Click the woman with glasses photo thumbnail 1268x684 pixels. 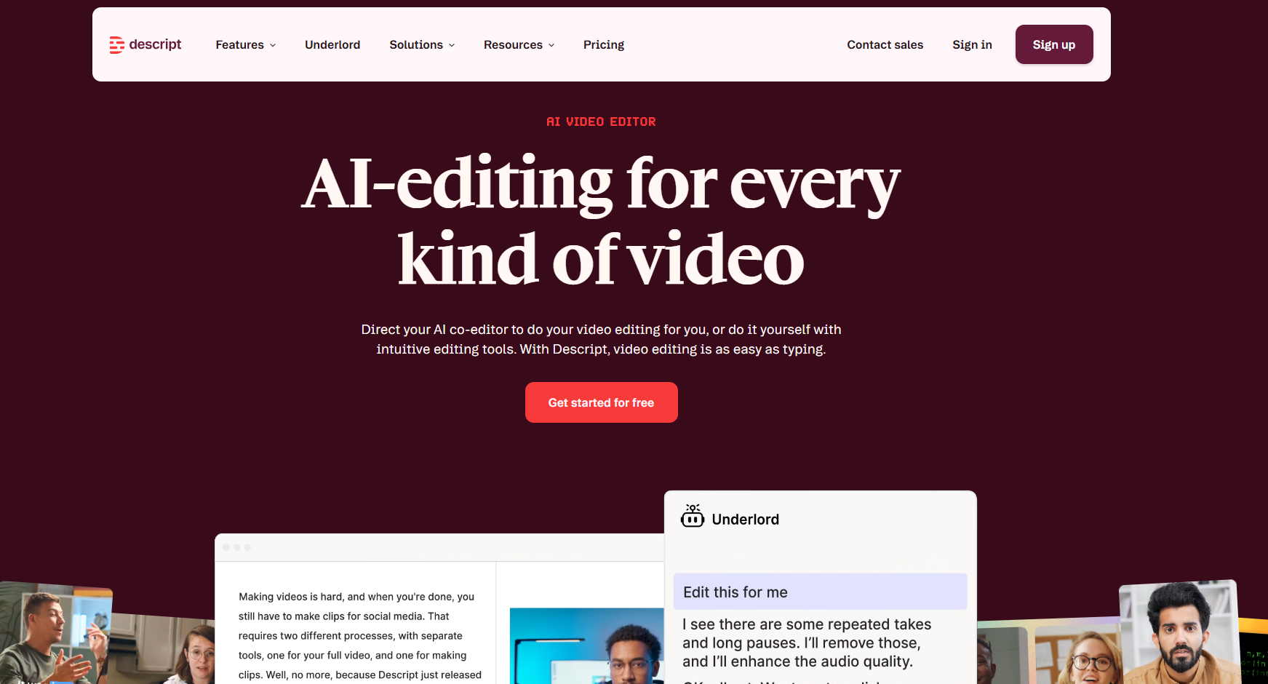click(1080, 656)
